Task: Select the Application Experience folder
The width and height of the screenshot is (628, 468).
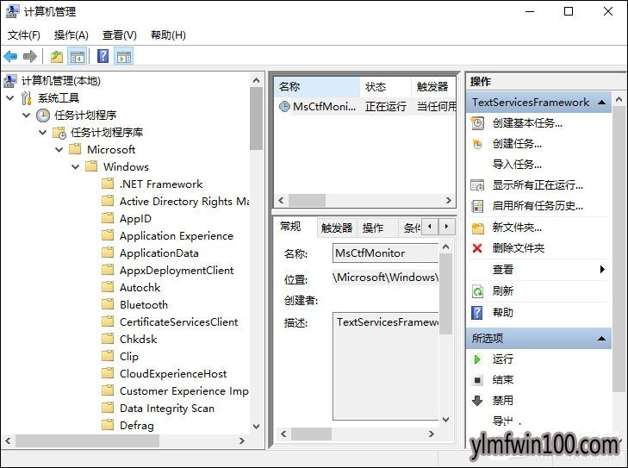Action: coord(177,235)
